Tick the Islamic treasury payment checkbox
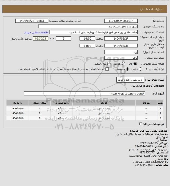Image resolution: width=170 pixels, height=186 pixels. tap(107, 69)
